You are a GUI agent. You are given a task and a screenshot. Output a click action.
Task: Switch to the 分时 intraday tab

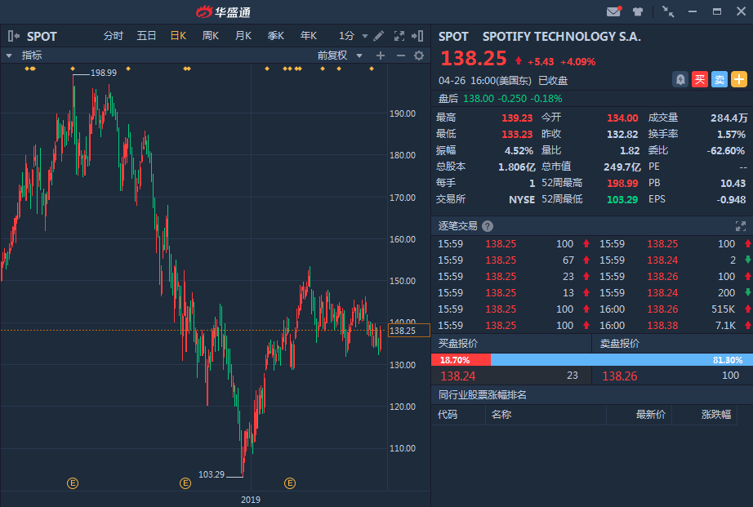pos(113,36)
